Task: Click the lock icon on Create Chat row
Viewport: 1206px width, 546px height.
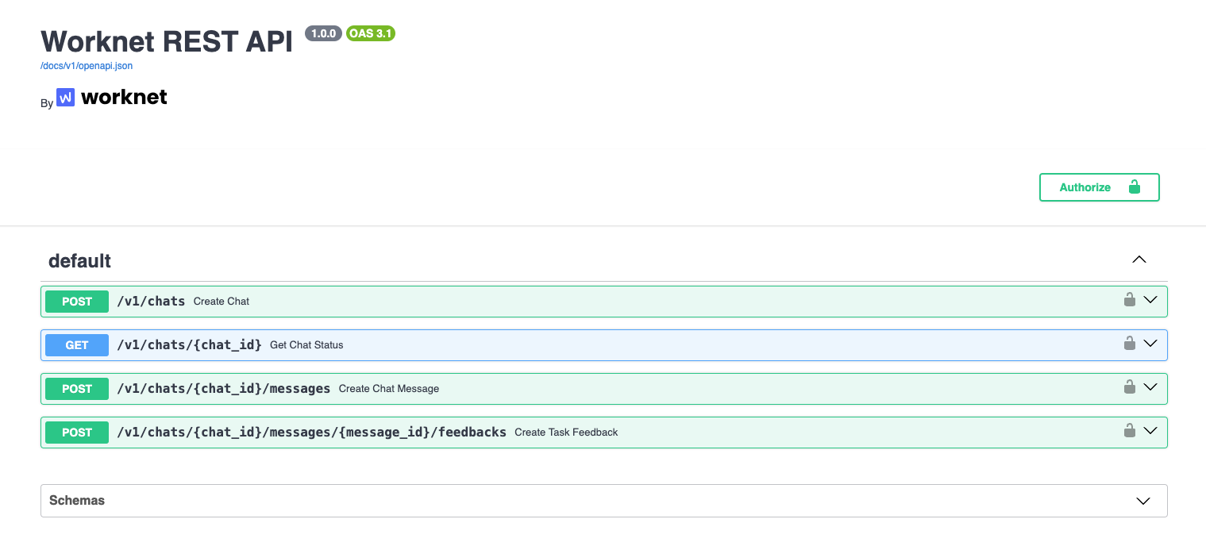Action: pyautogui.click(x=1129, y=299)
